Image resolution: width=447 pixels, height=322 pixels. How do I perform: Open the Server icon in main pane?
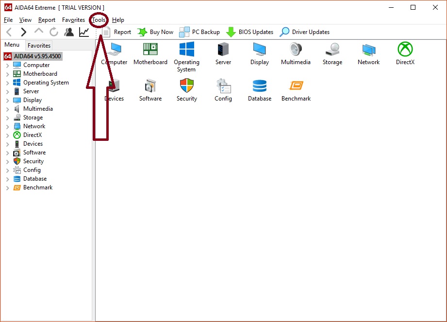(223, 49)
